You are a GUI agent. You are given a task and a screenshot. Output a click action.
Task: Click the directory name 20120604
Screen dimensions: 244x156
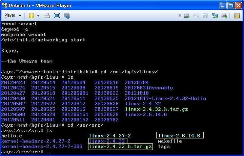[x=73, y=82]
